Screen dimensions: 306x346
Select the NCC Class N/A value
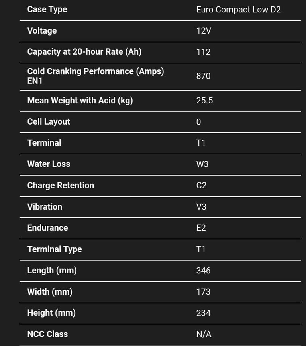204,334
